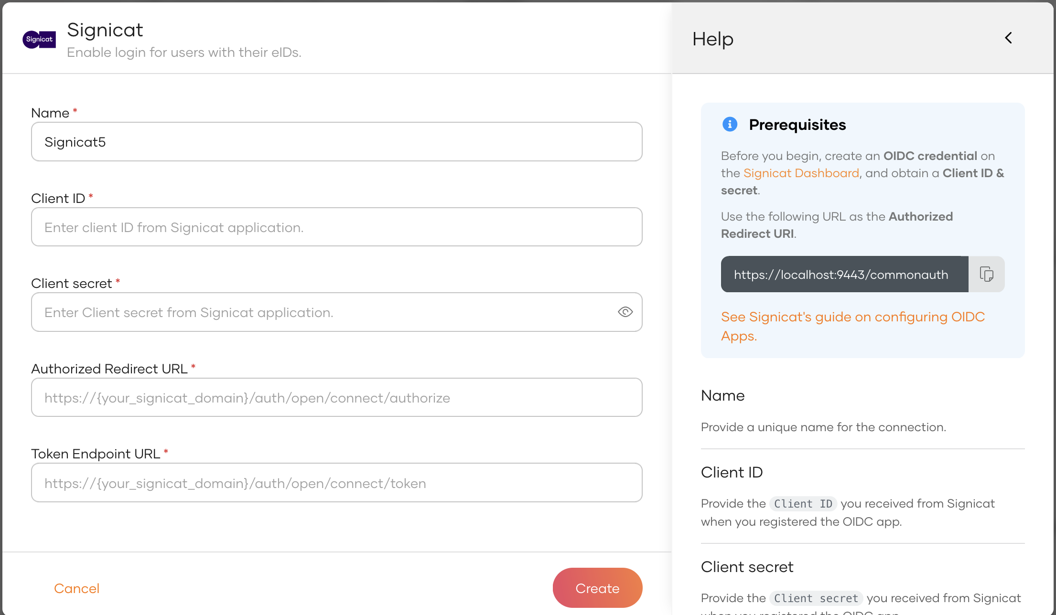The height and width of the screenshot is (615, 1056).
Task: Click the Prerequisites info icon
Action: pyautogui.click(x=730, y=124)
